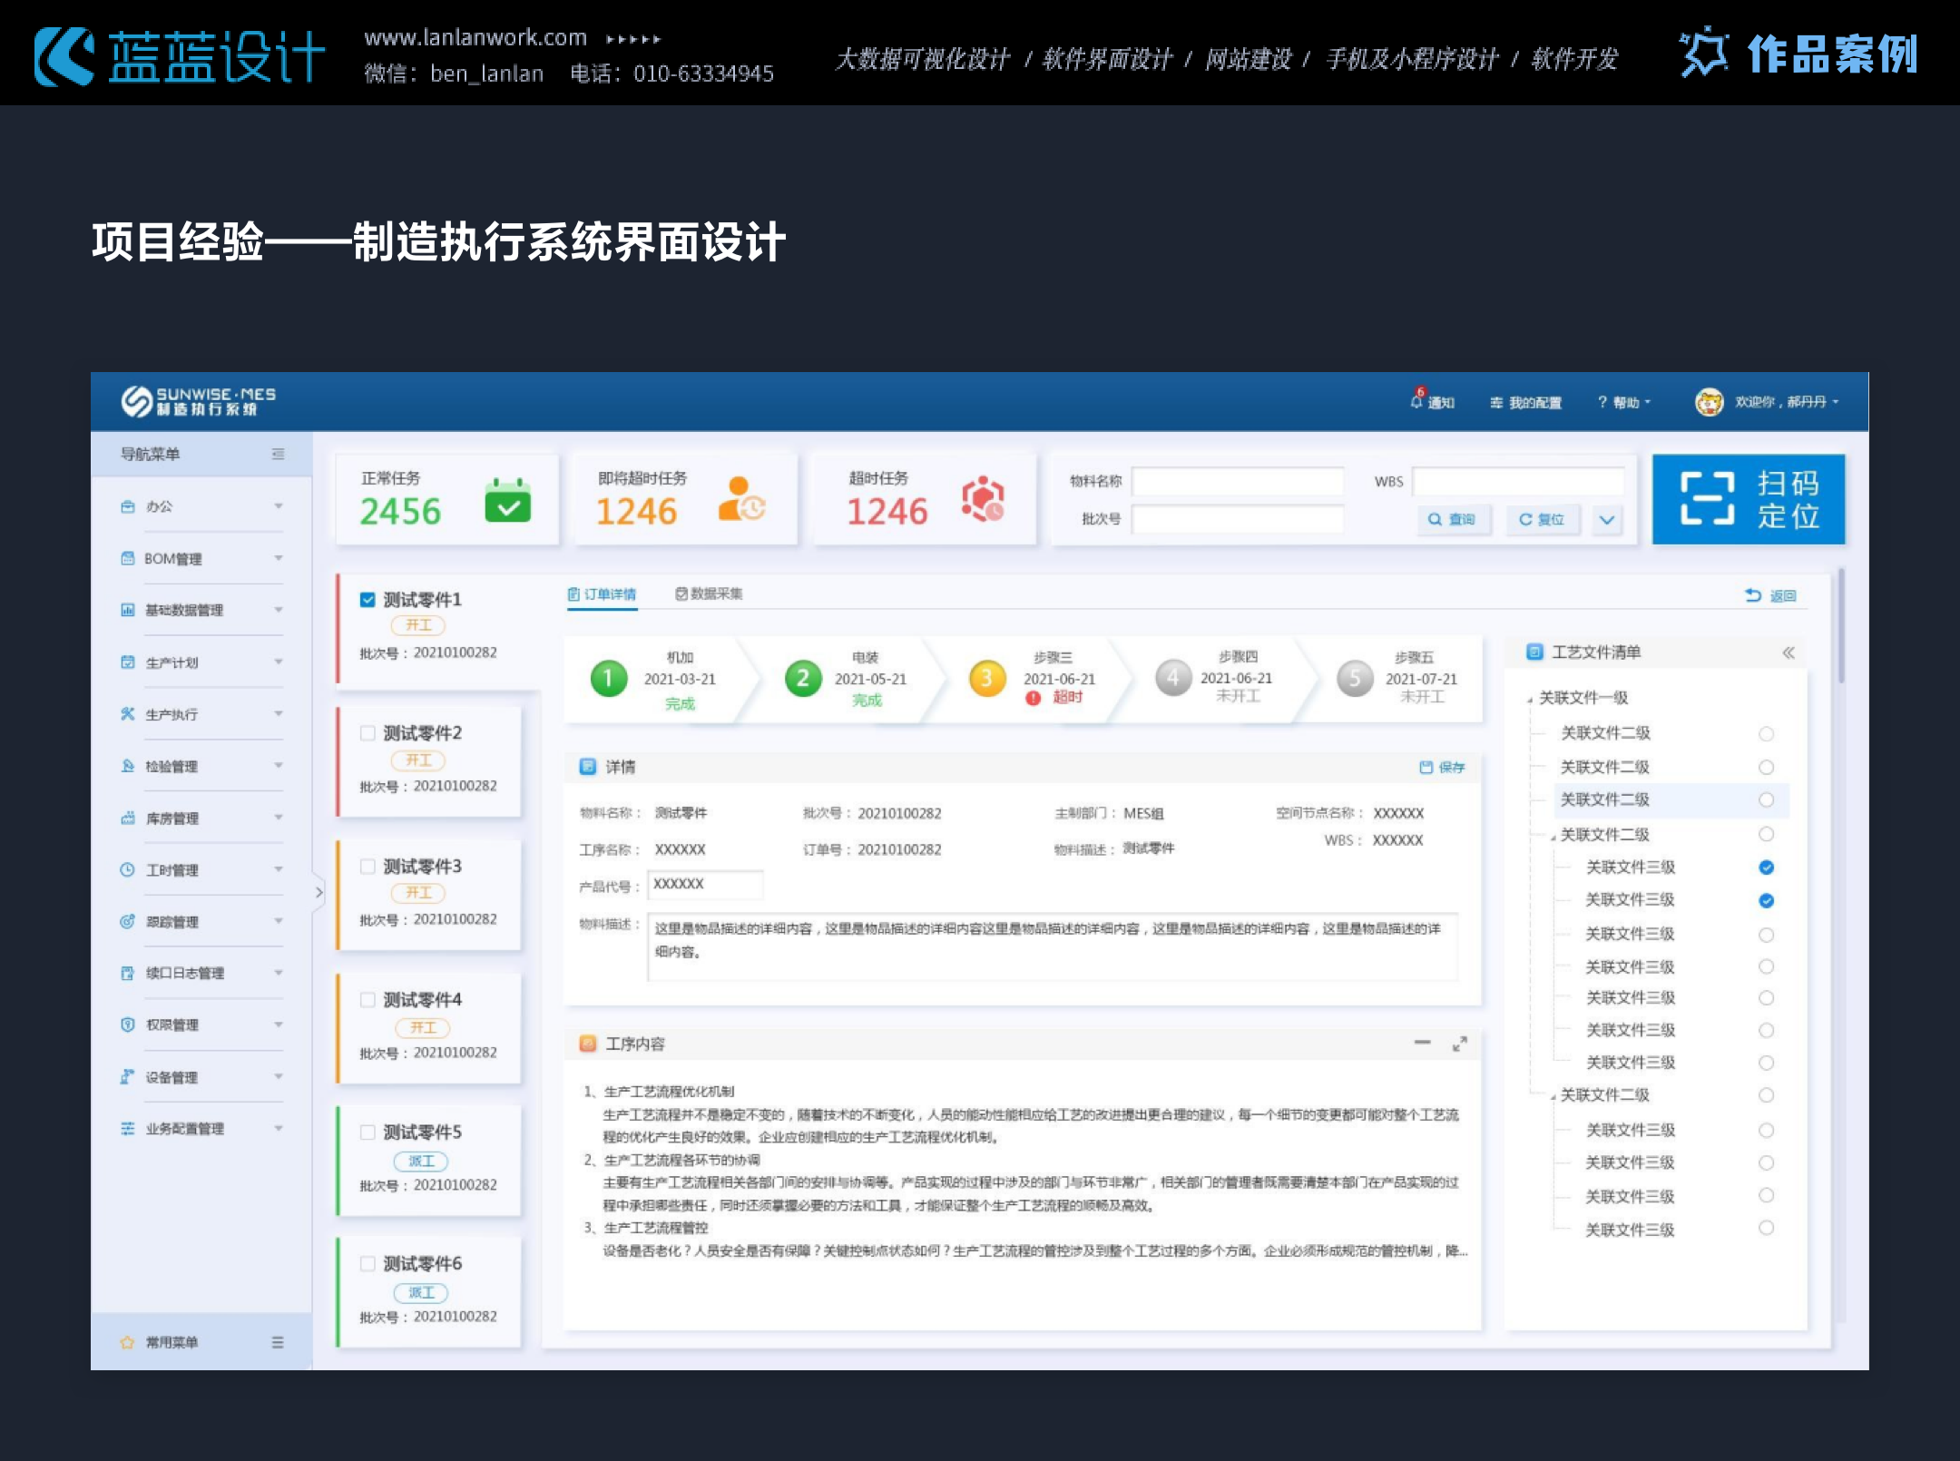
Task: Select radio for first 关联文件二级 item
Action: pos(1765,733)
